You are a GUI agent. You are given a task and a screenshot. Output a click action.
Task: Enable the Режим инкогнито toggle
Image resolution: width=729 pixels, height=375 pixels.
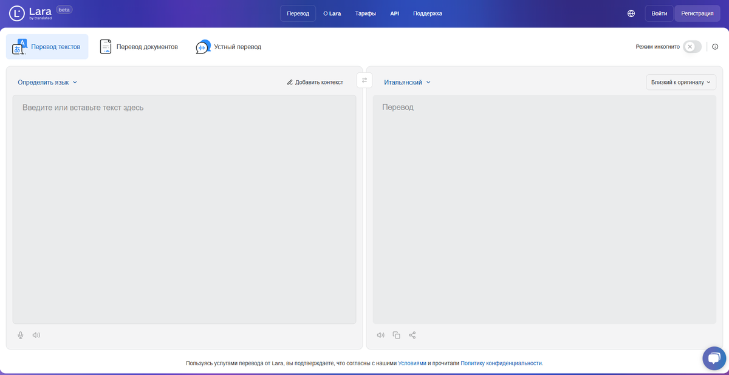point(691,46)
